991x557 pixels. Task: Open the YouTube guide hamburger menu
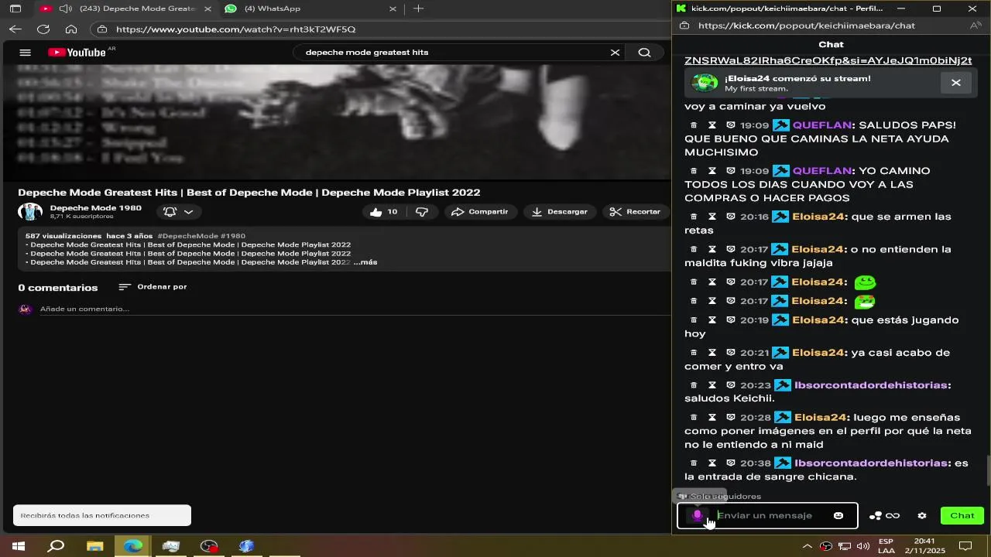tap(25, 53)
